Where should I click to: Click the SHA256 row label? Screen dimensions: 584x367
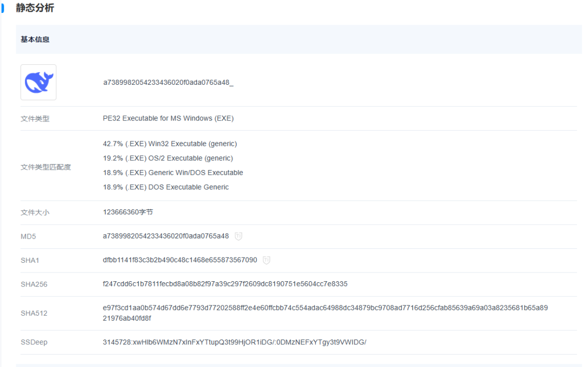pyautogui.click(x=34, y=284)
